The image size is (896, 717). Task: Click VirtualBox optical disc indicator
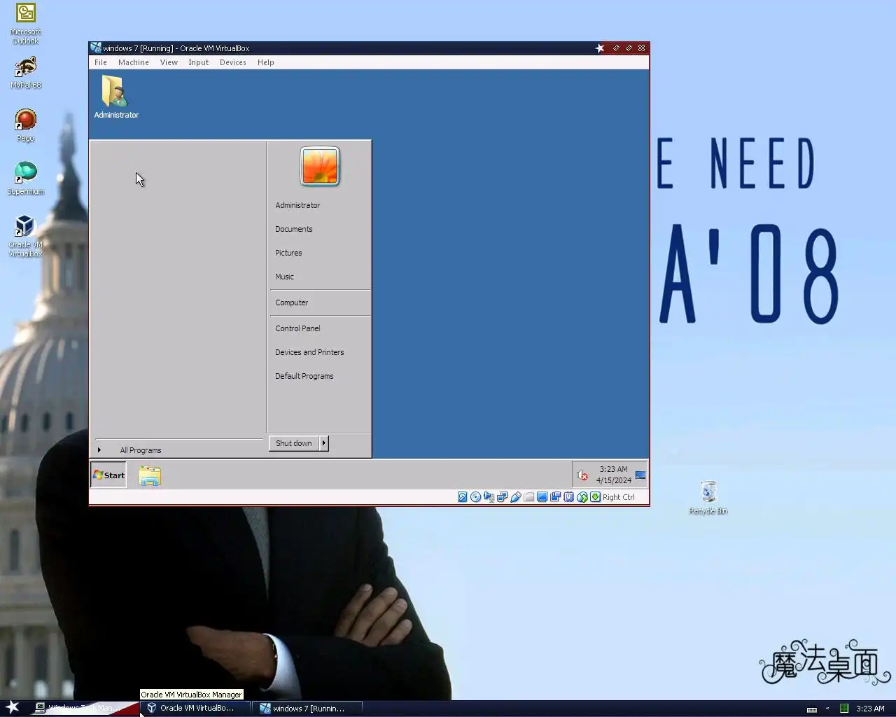[476, 497]
